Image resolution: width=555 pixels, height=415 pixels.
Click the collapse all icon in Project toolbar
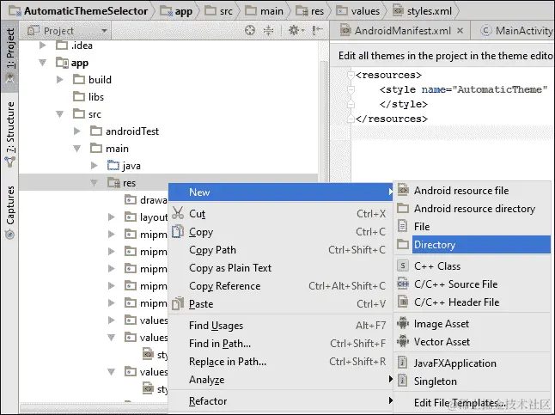click(x=269, y=30)
